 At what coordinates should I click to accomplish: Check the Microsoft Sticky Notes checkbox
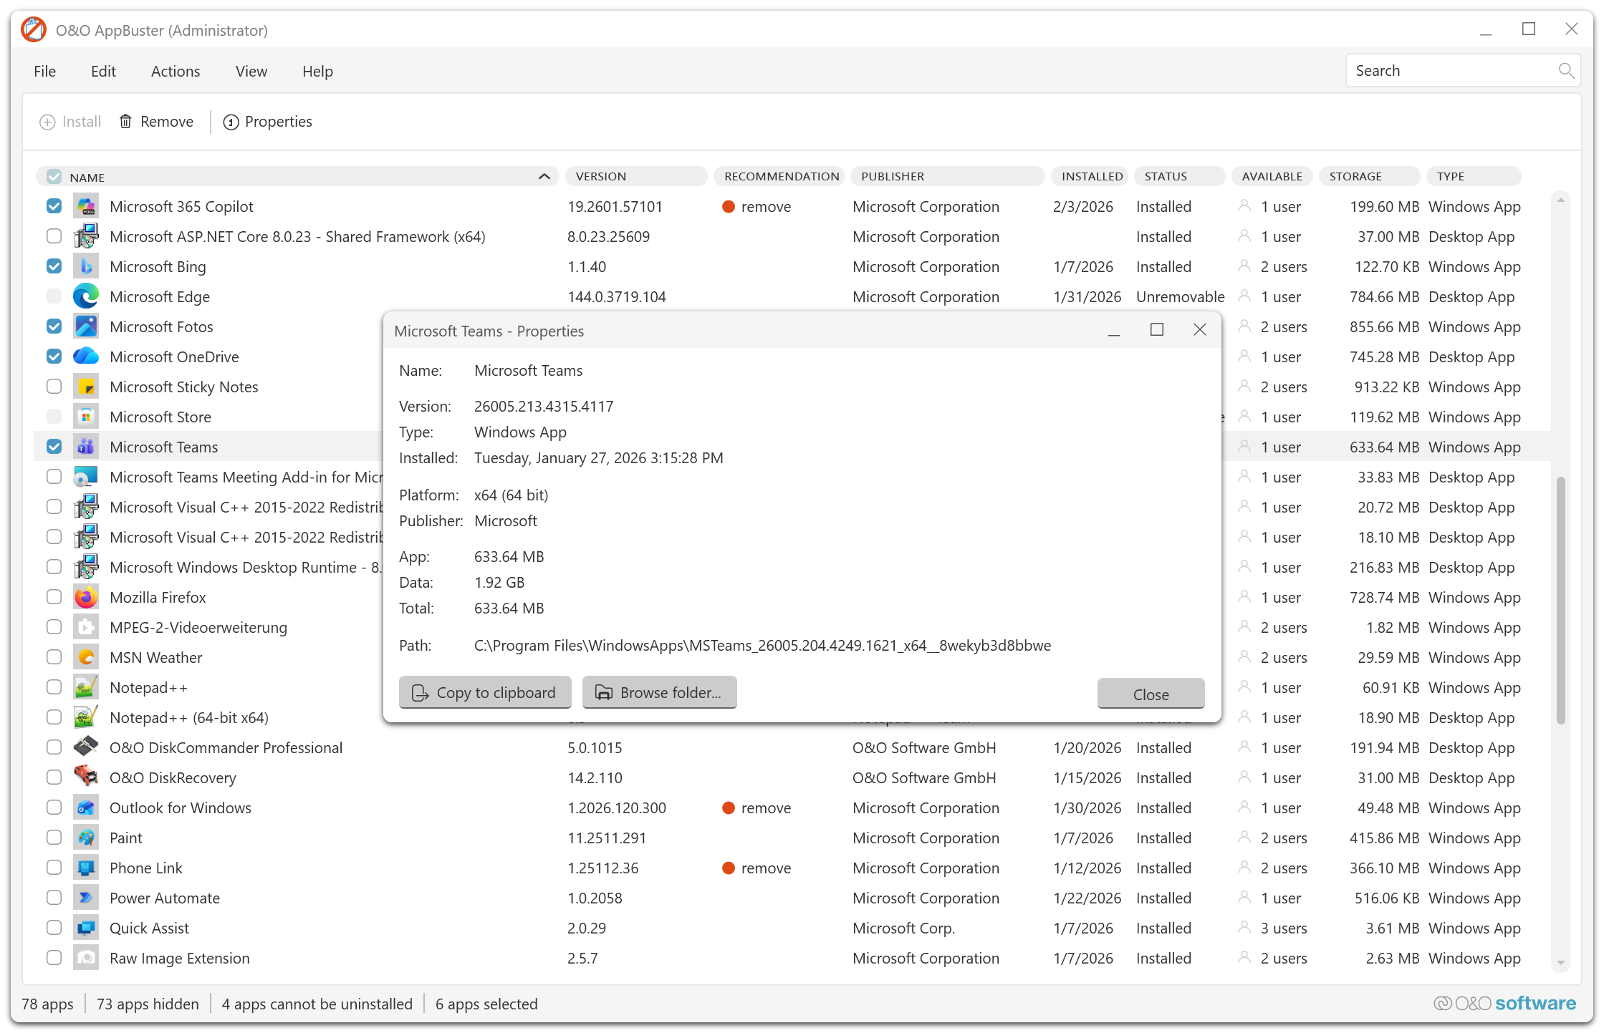click(x=54, y=387)
